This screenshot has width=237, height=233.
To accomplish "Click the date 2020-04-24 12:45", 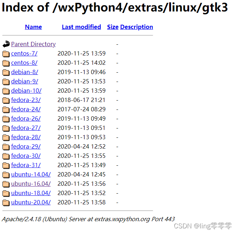I will (x=81, y=175).
